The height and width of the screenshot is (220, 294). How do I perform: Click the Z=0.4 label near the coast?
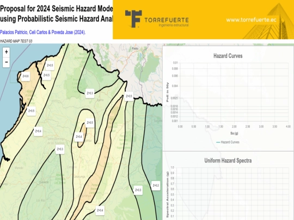[x=38, y=131]
